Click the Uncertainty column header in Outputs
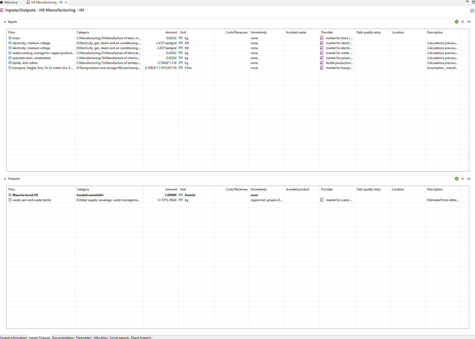Viewport: 475px width, 339px height. [x=259, y=189]
